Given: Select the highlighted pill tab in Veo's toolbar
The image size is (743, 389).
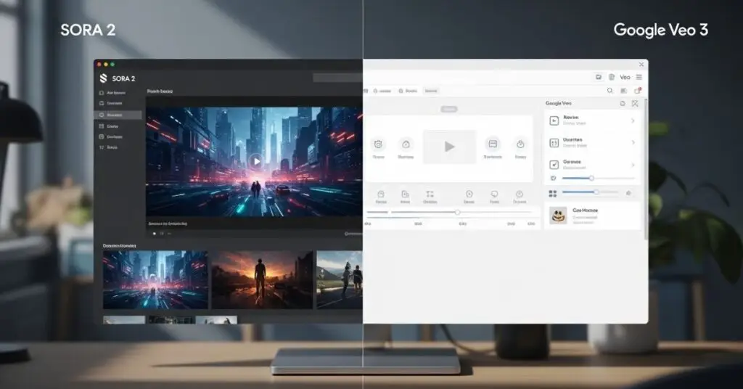Looking at the screenshot, I should tap(431, 91).
